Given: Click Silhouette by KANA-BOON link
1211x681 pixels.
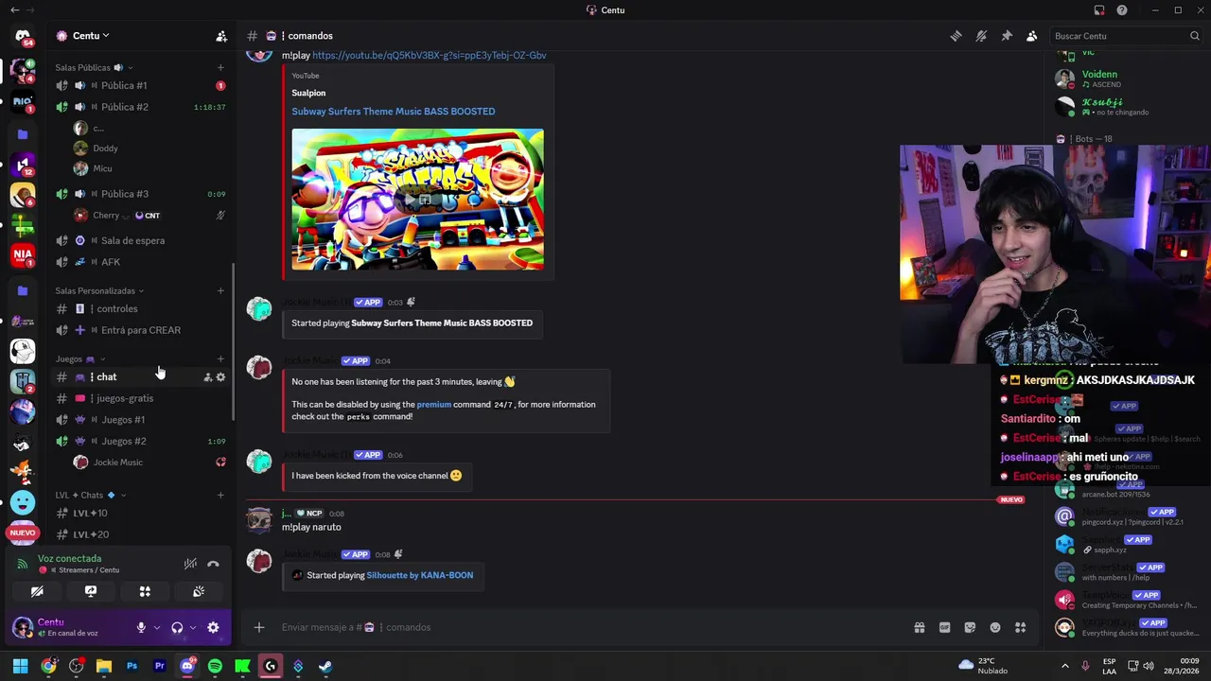Looking at the screenshot, I should [419, 575].
